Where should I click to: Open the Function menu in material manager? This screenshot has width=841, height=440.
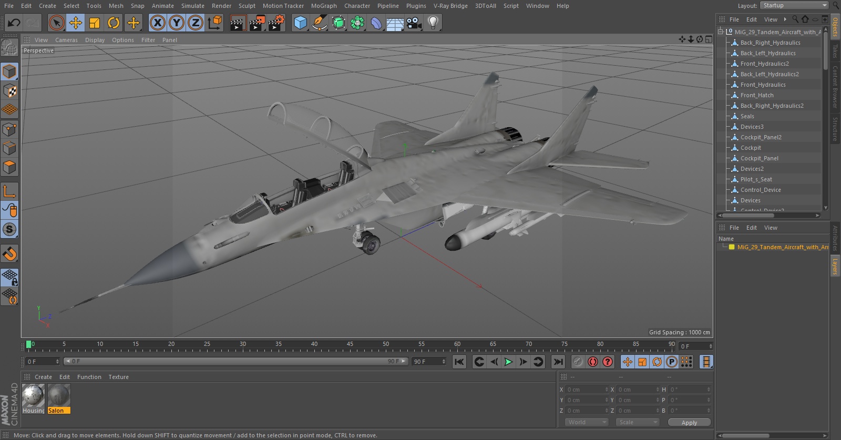tap(89, 377)
